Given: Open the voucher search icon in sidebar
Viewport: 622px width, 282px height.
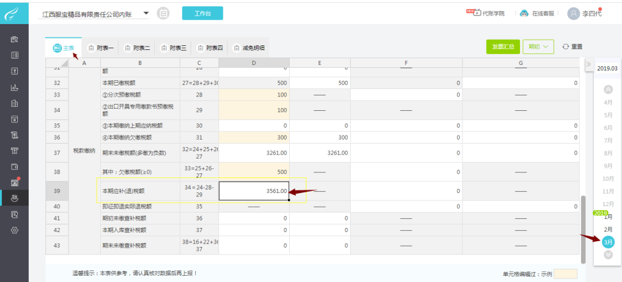Looking at the screenshot, I should coord(14,39).
